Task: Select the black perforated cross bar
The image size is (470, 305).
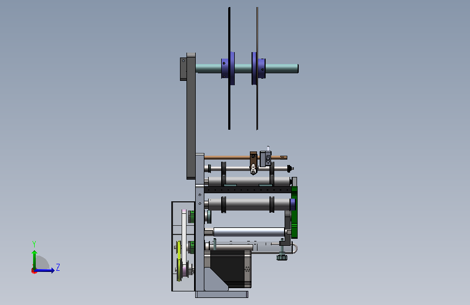Action: pos(247,189)
